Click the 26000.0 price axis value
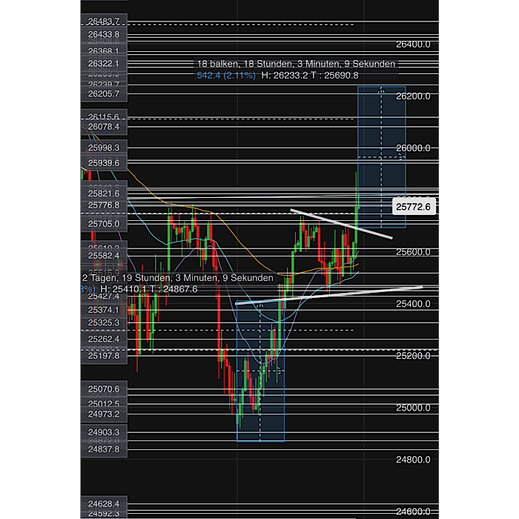The height and width of the screenshot is (519, 519). point(413,148)
